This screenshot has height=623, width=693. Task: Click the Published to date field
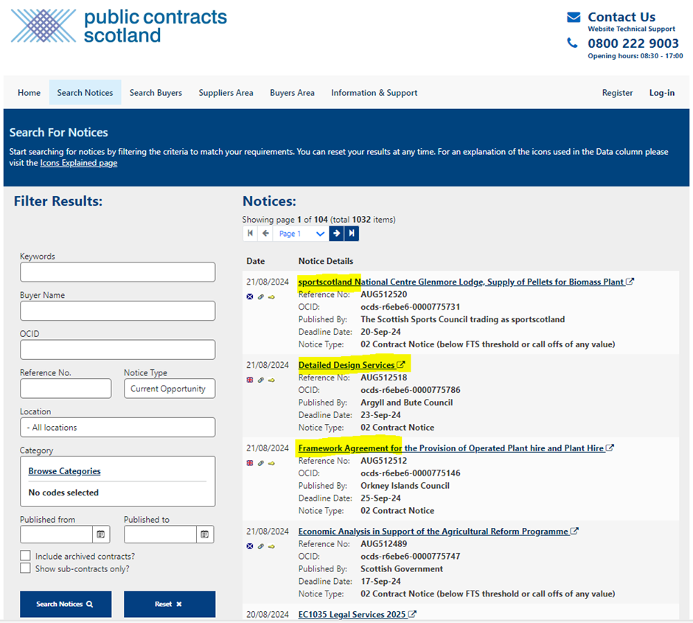click(160, 535)
